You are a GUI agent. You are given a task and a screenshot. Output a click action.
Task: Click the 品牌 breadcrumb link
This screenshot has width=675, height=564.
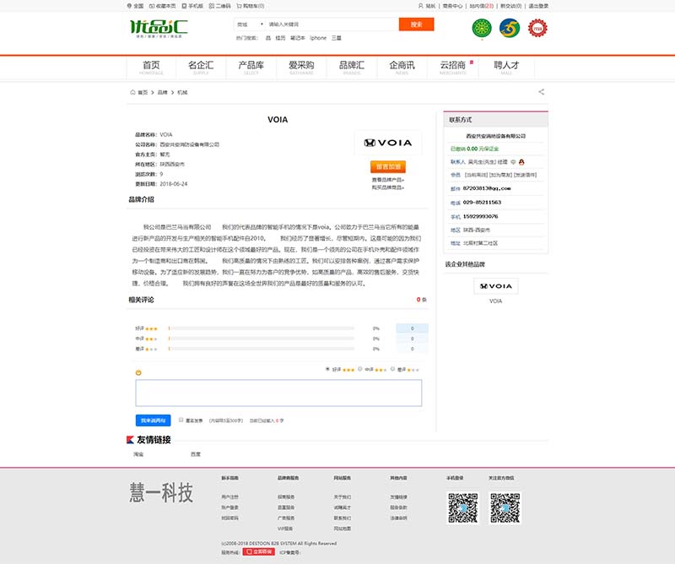click(x=162, y=92)
